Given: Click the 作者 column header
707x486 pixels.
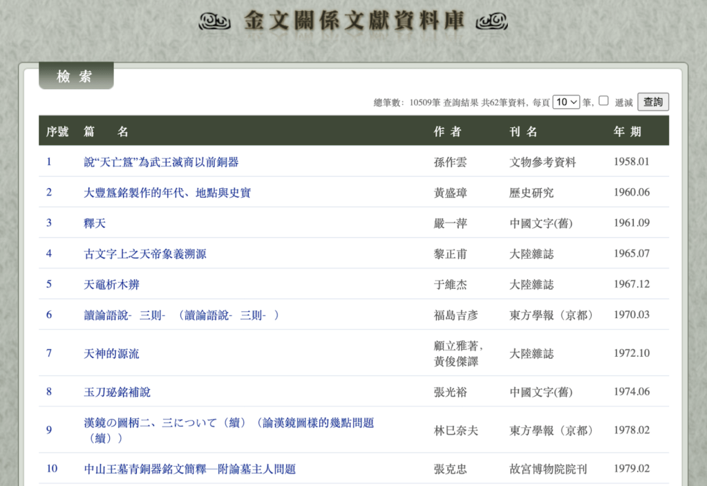Looking at the screenshot, I should point(447,131).
